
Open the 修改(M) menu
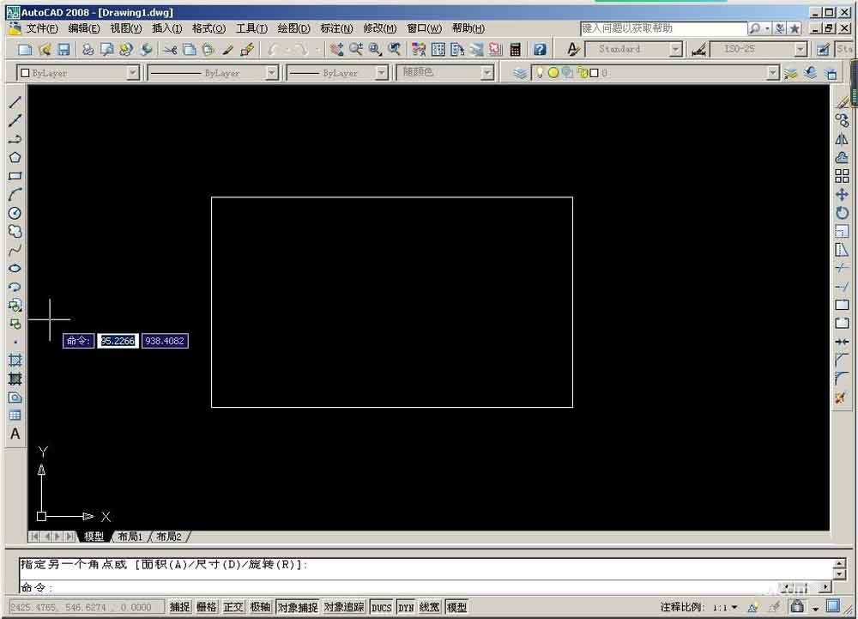380,28
